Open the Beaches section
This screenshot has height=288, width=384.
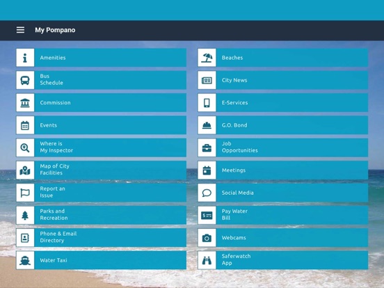283,58
